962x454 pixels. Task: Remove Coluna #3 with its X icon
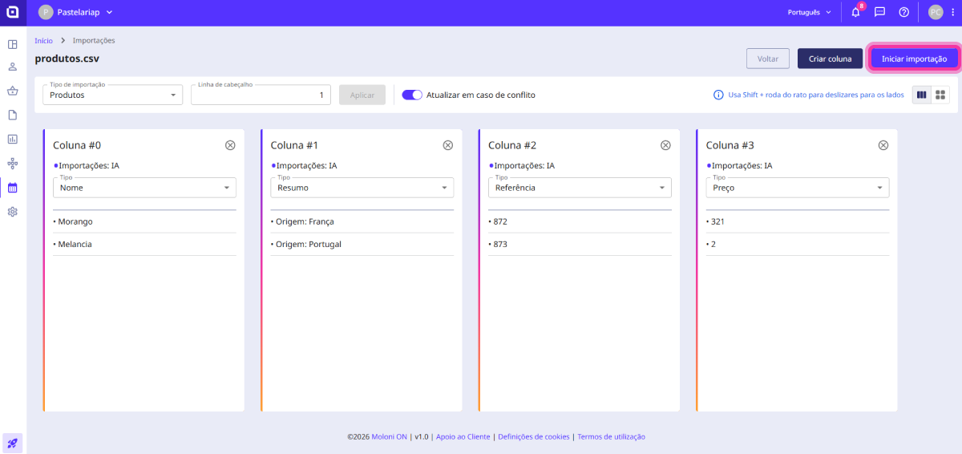pyautogui.click(x=883, y=145)
